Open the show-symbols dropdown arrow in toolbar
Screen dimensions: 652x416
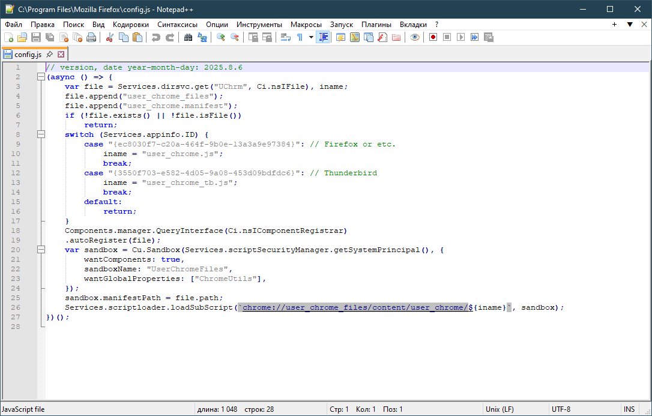coord(311,37)
